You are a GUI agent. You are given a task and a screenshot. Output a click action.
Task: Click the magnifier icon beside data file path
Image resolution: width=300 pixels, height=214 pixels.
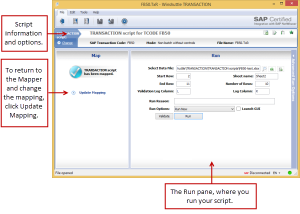pyautogui.click(x=264, y=68)
